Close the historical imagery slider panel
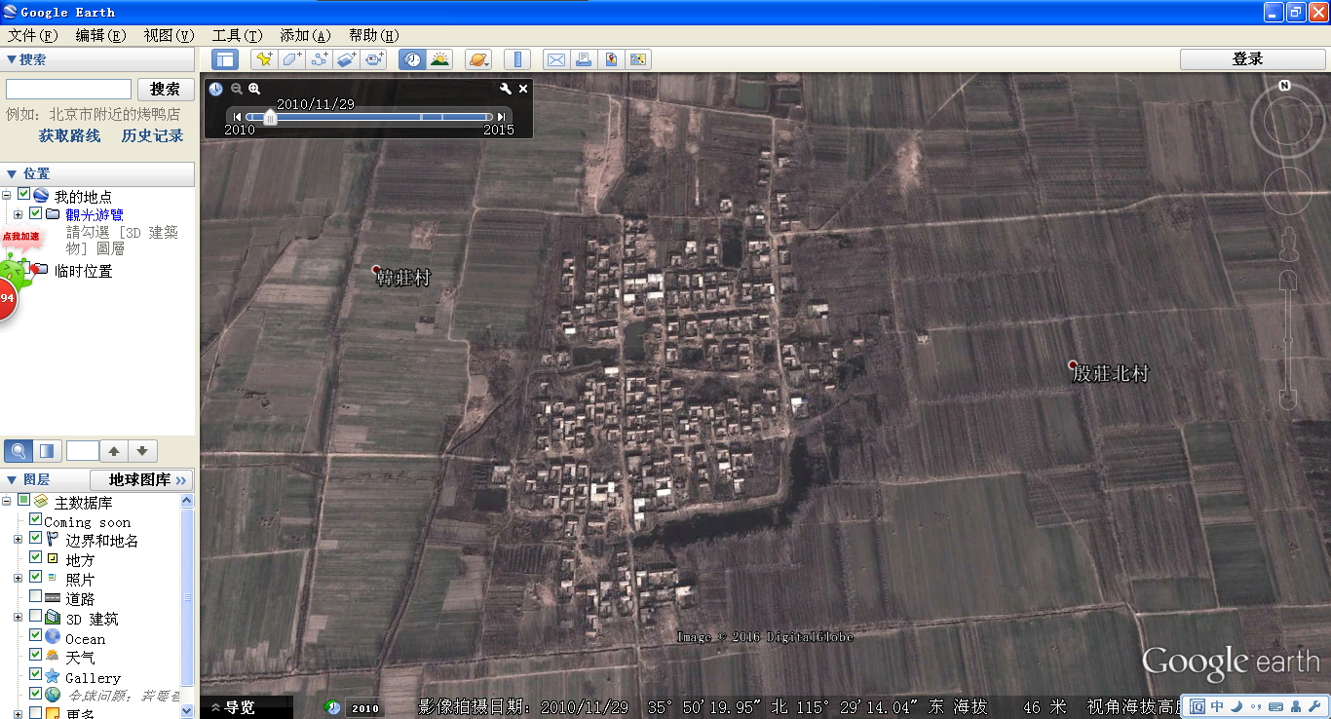The image size is (1331, 719). point(523,89)
